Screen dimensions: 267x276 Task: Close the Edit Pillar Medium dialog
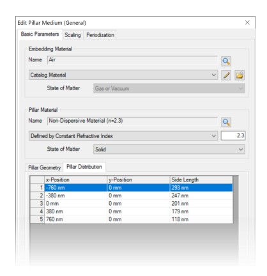point(247,22)
